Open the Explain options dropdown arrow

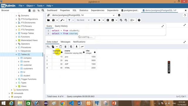click(x=116, y=20)
